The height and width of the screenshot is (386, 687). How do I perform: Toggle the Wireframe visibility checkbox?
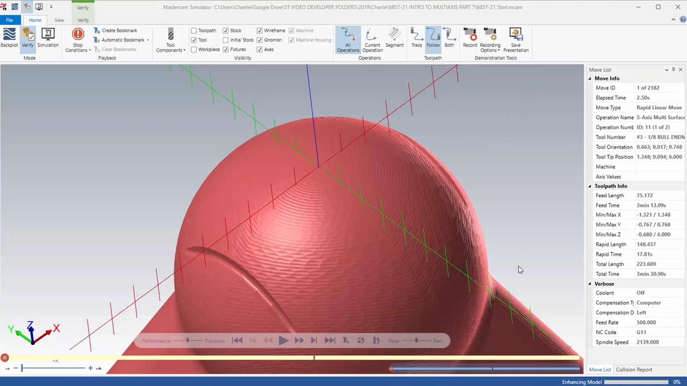(x=260, y=30)
